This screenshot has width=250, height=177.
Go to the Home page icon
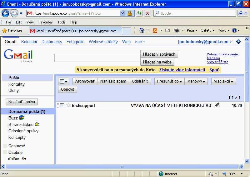coord(142,30)
